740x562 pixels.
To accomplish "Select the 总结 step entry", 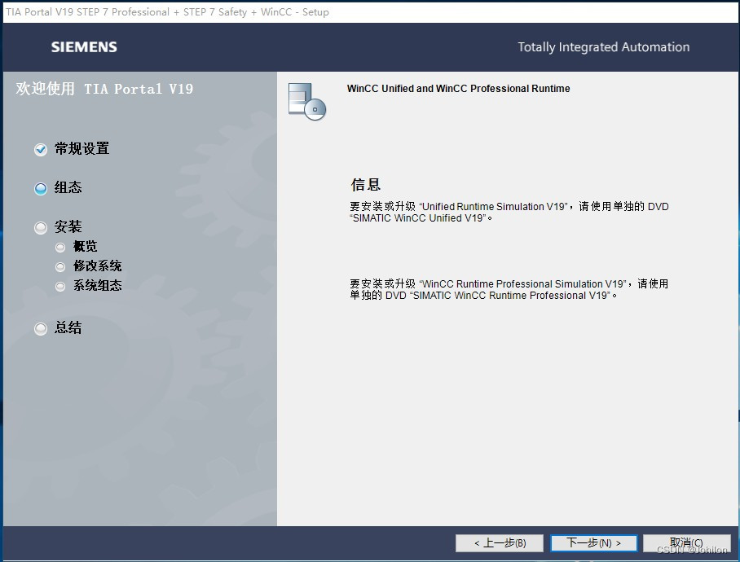I will pyautogui.click(x=68, y=328).
